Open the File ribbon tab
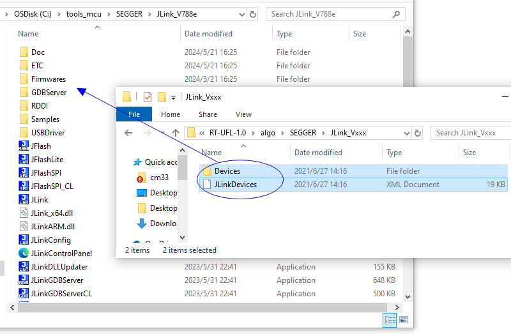Image resolution: width=511 pixels, height=334 pixels. tap(134, 114)
